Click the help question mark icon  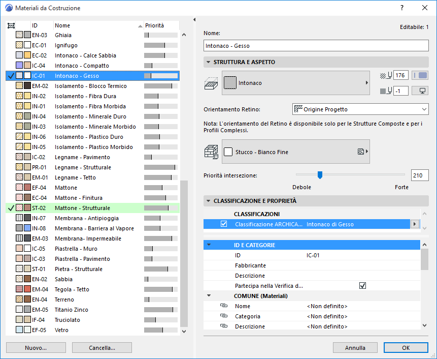(402, 8)
